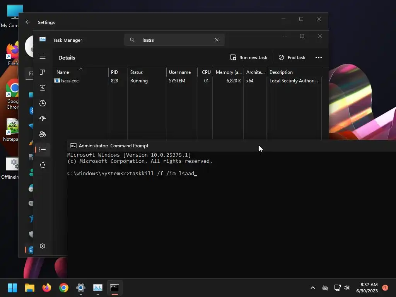The height and width of the screenshot is (297, 396).
Task: Sort by User name column header
Action: pos(182,72)
